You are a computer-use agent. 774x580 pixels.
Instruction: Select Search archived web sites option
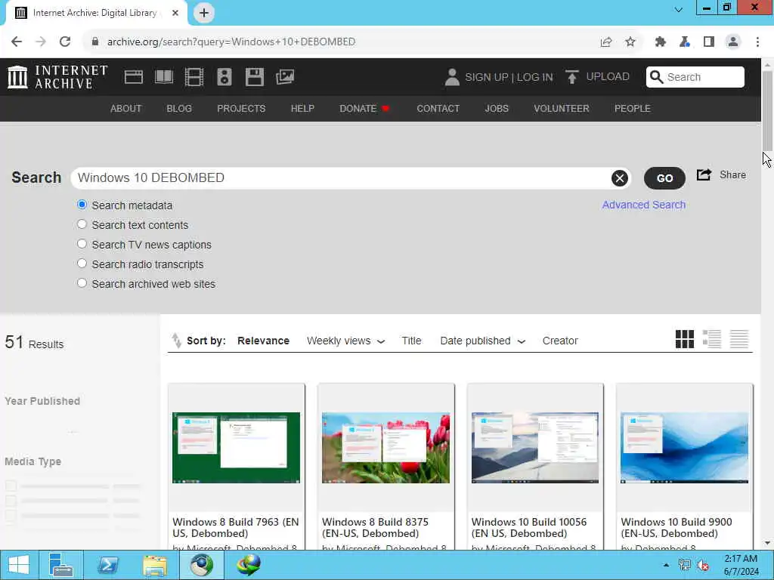pos(82,283)
